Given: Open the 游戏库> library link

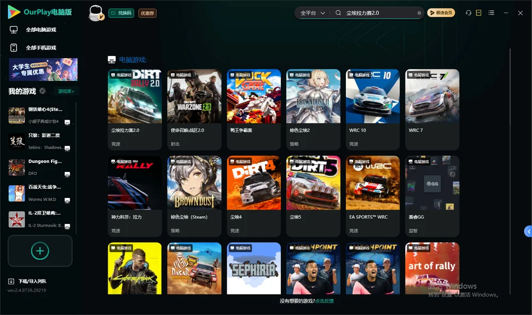Looking at the screenshot, I should click(x=66, y=92).
